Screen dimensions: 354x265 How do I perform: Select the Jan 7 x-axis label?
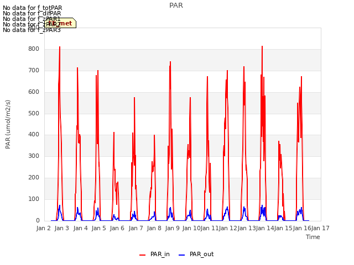[x=136, y=228]
